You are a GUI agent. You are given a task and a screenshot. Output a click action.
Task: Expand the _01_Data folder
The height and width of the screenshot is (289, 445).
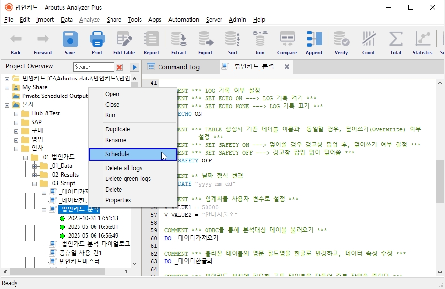34,166
